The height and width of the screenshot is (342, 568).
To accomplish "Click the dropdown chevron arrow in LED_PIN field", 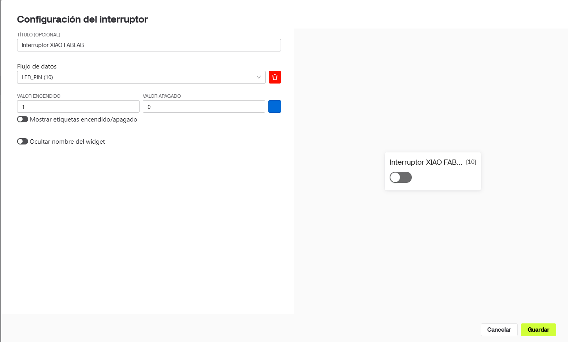I will (x=259, y=77).
